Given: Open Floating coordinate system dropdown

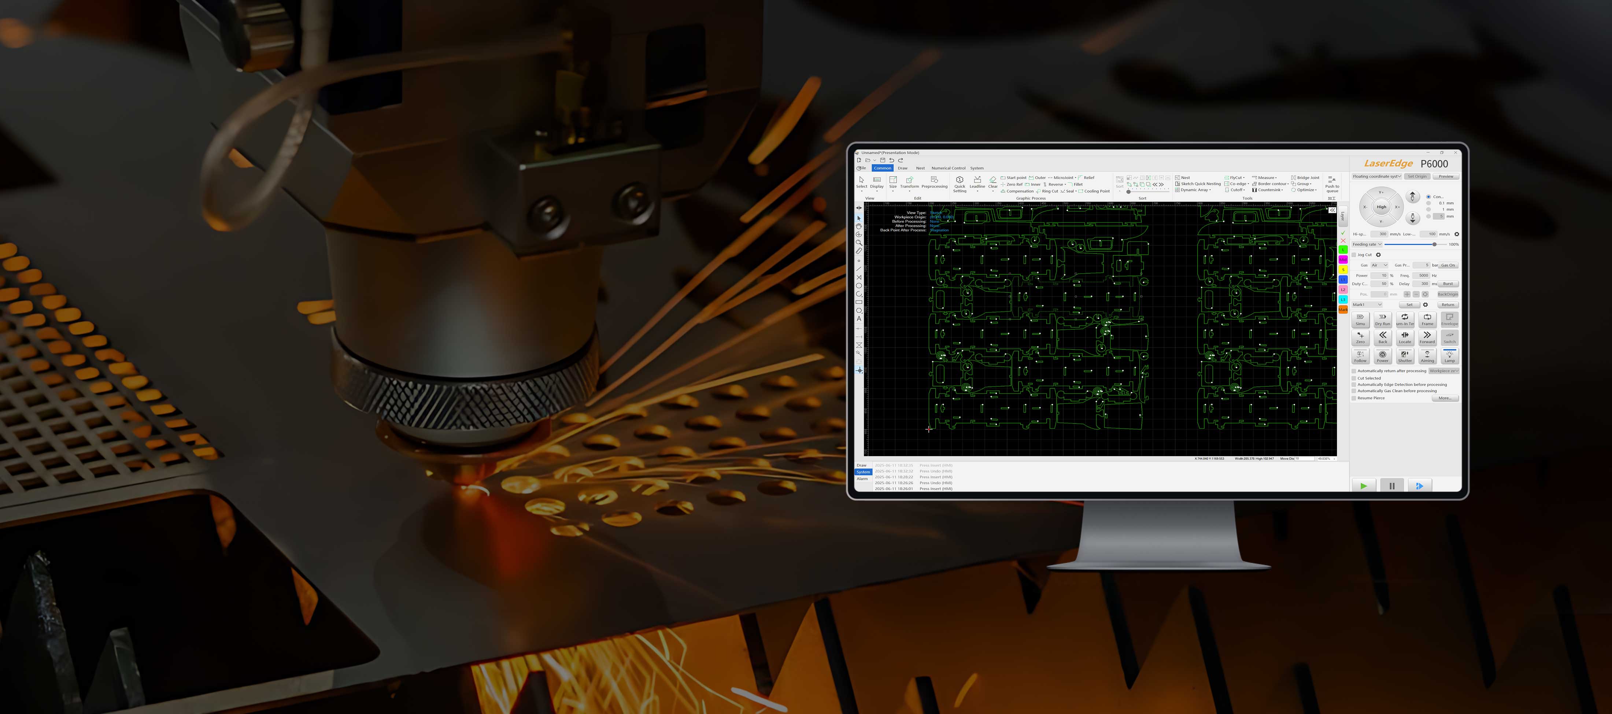Looking at the screenshot, I should point(1376,177).
